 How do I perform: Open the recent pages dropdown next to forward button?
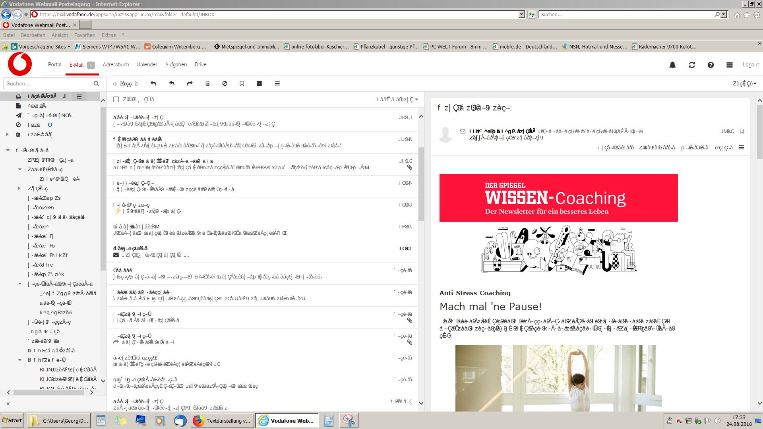tap(26, 15)
